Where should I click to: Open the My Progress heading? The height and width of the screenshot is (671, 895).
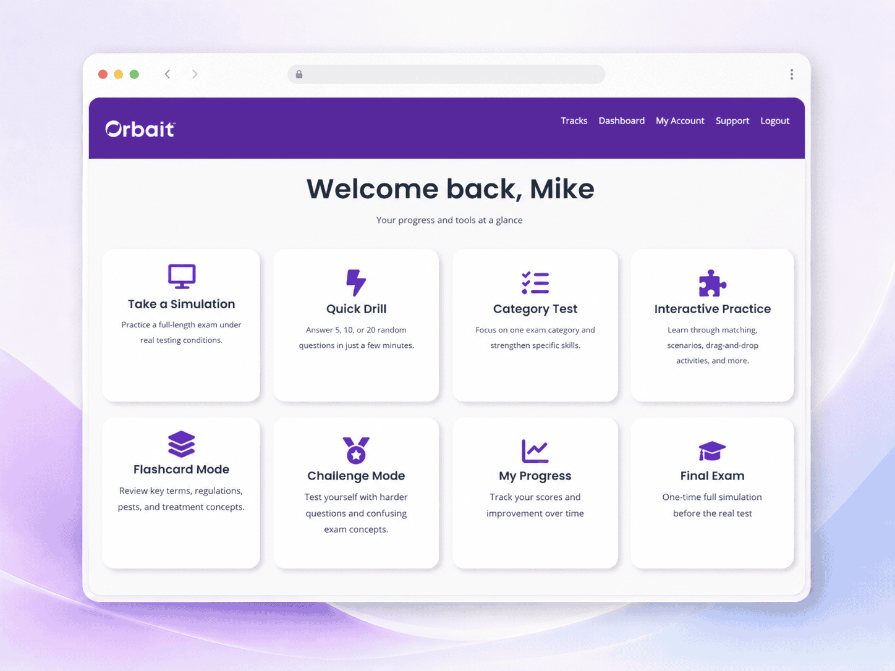coord(535,476)
